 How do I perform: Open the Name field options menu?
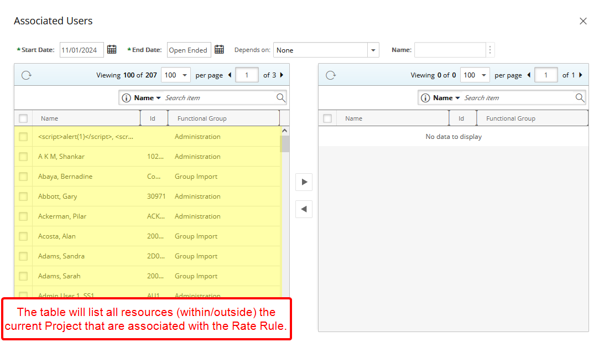coord(490,50)
